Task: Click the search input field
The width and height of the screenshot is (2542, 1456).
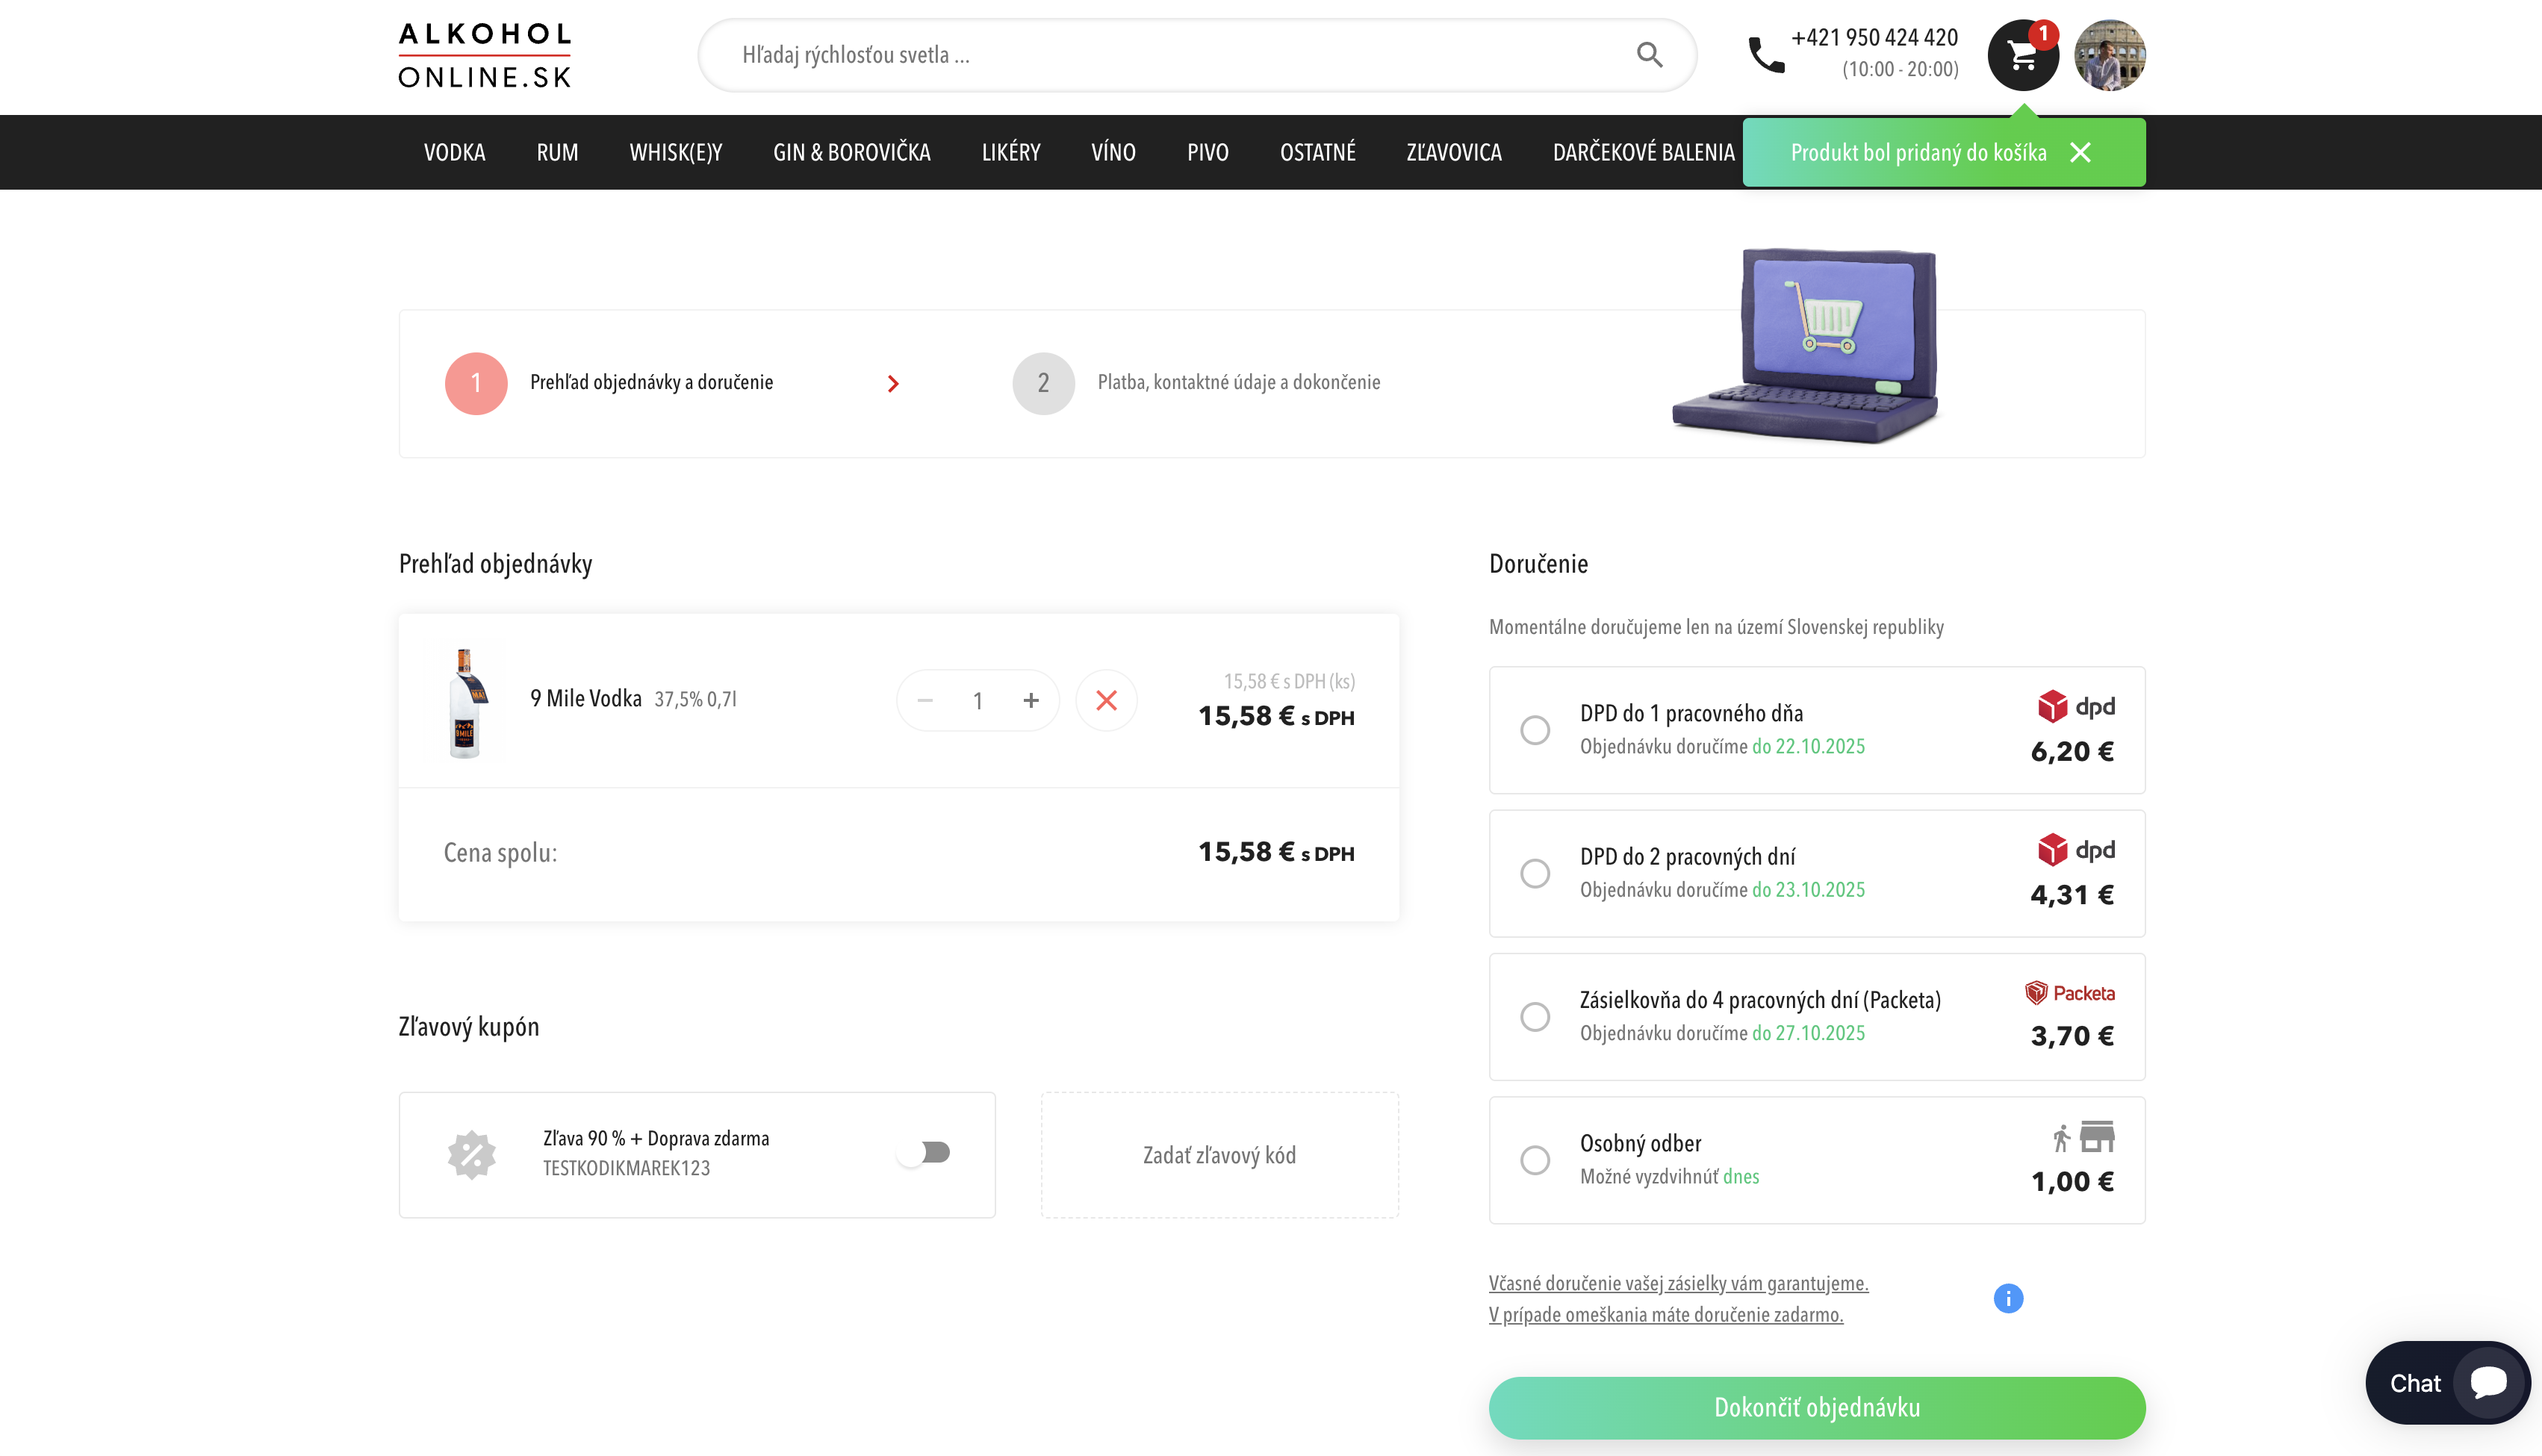Action: click(1170, 55)
